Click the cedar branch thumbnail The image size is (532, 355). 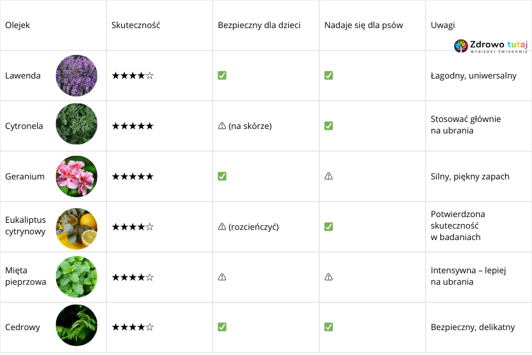pos(77,327)
